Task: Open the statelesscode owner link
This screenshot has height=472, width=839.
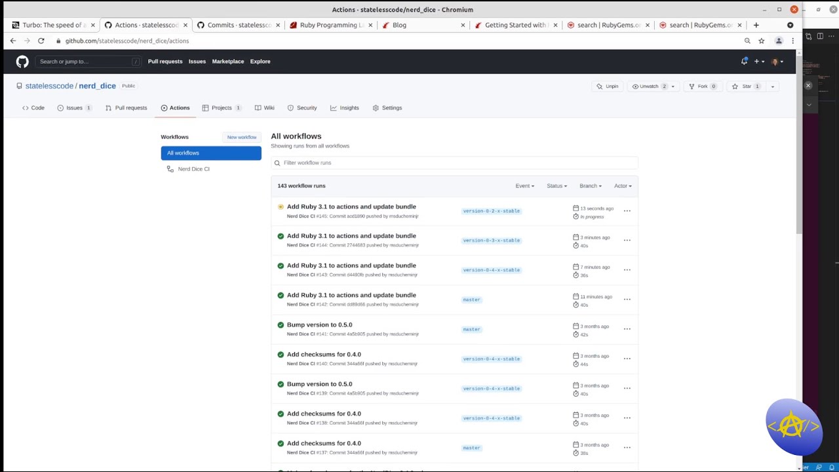Action: tap(49, 86)
